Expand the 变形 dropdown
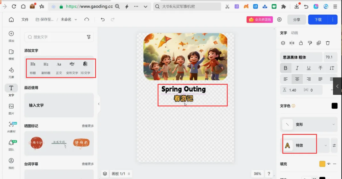342x179 pixels. click(x=309, y=124)
